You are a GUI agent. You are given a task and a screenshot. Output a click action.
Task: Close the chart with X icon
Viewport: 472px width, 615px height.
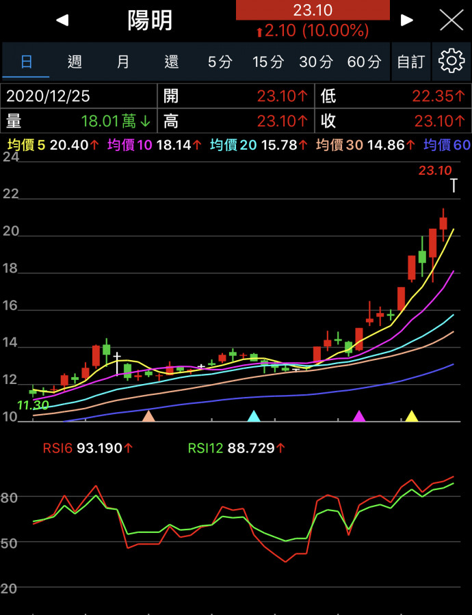pyautogui.click(x=451, y=20)
